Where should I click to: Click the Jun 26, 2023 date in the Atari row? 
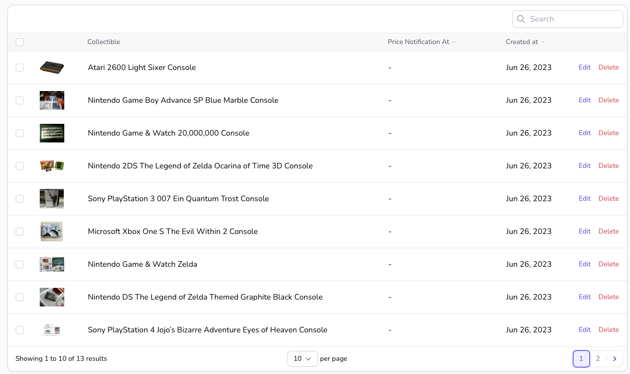tap(528, 68)
